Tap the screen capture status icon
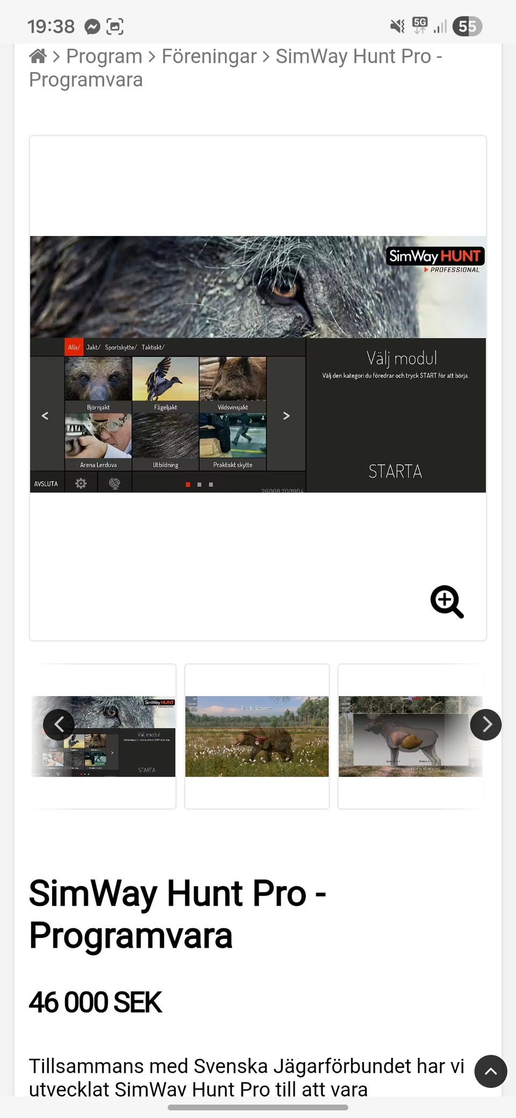 point(115,26)
